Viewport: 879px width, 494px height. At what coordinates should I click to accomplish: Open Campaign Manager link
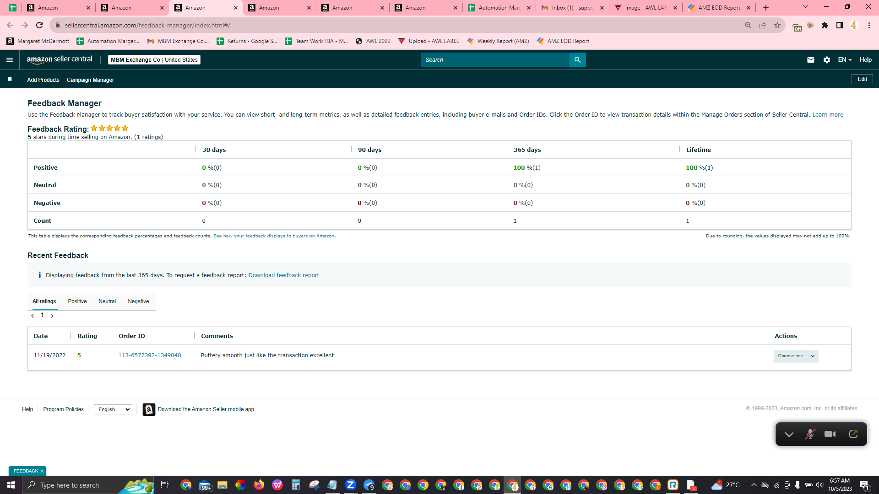[90, 80]
